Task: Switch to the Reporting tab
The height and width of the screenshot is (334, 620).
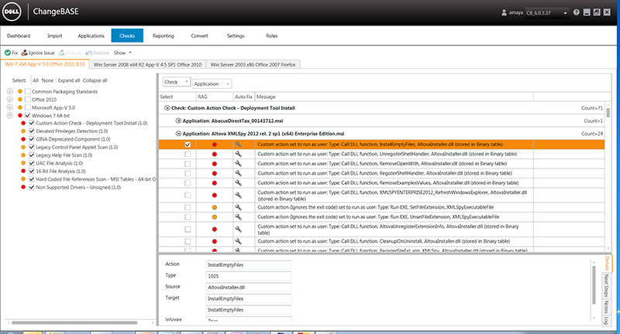Action: (x=164, y=36)
